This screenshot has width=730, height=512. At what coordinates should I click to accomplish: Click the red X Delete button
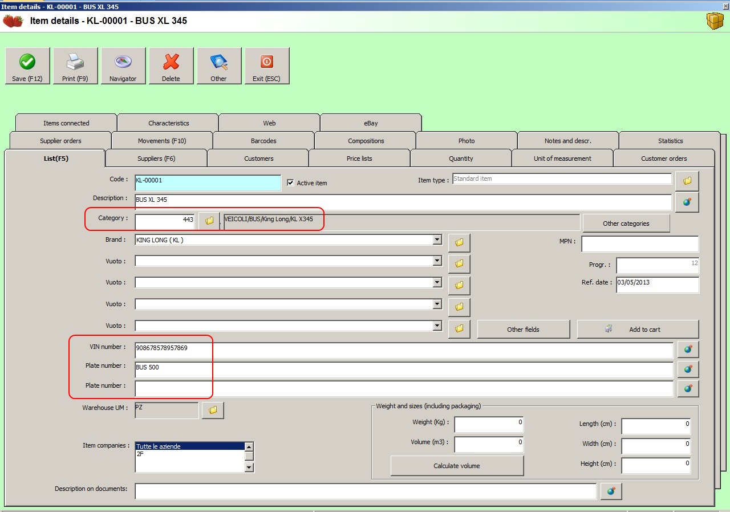click(x=171, y=66)
